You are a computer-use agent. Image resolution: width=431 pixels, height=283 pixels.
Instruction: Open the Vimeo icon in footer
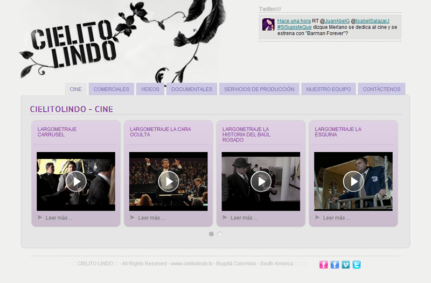pos(345,264)
